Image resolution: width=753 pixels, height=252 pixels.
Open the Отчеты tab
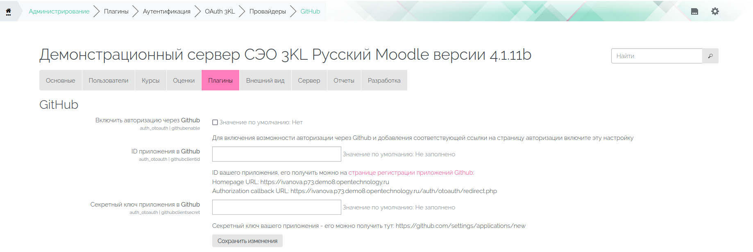tap(344, 81)
